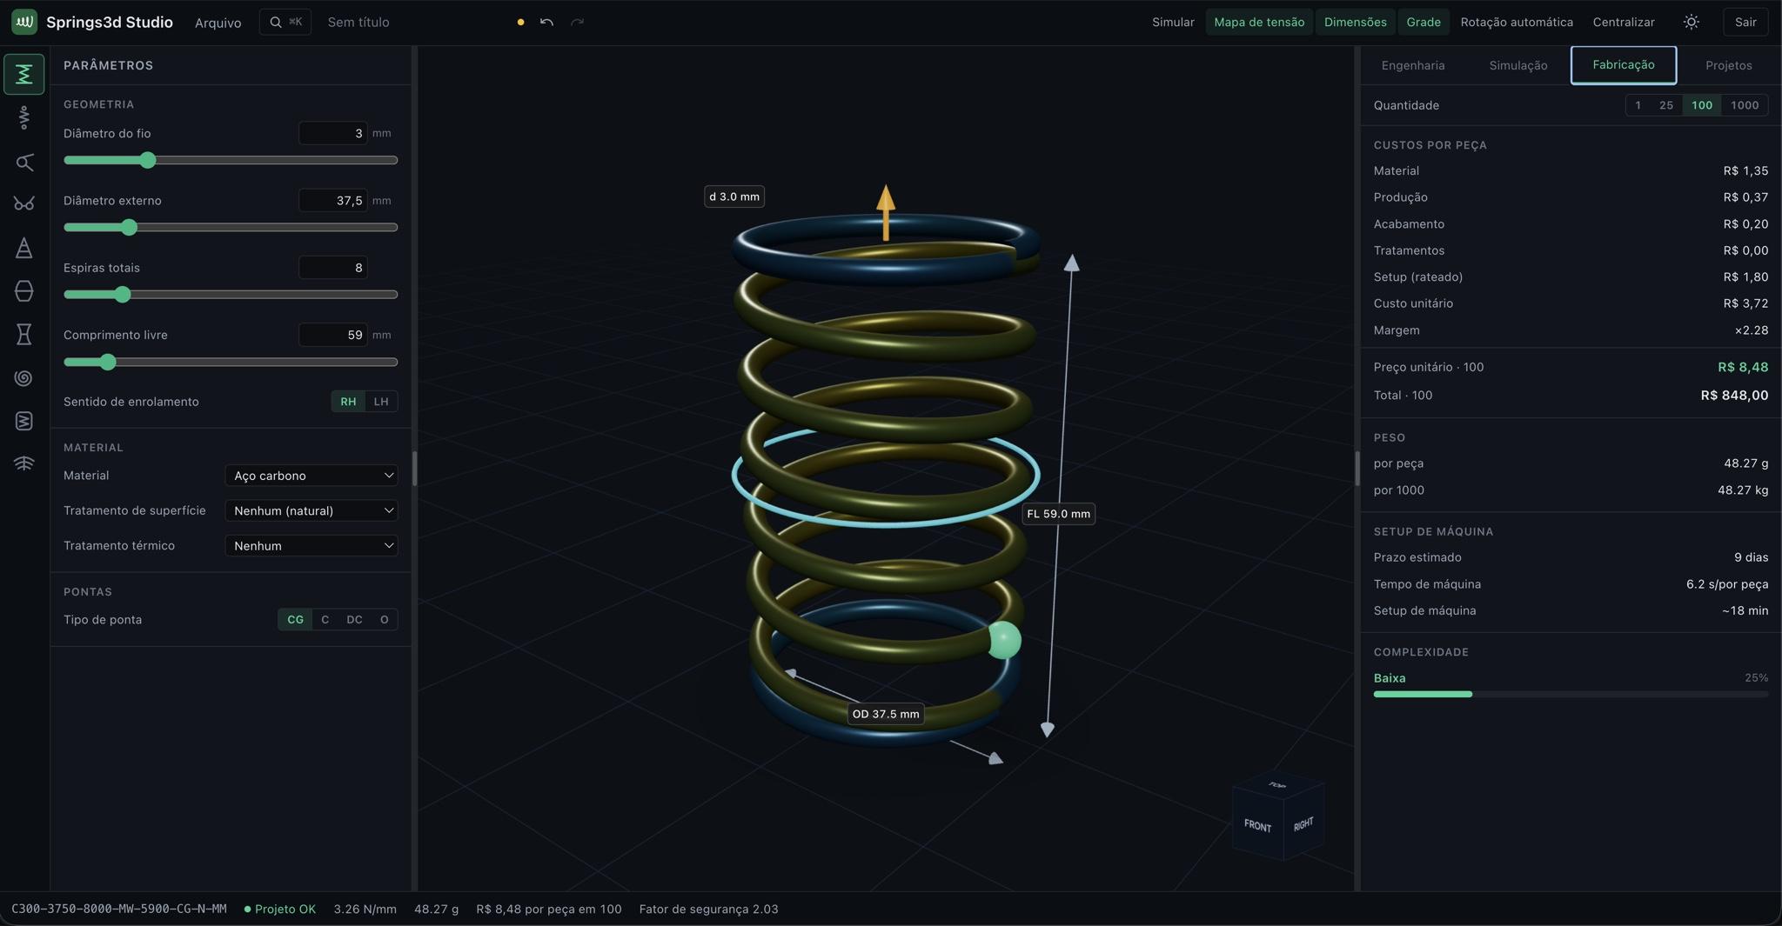Select the double torsion spring icon
The height and width of the screenshot is (926, 1782).
[24, 203]
